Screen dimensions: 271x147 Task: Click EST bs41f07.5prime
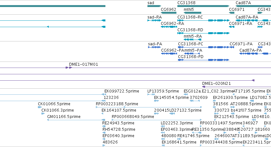point(246,110)
